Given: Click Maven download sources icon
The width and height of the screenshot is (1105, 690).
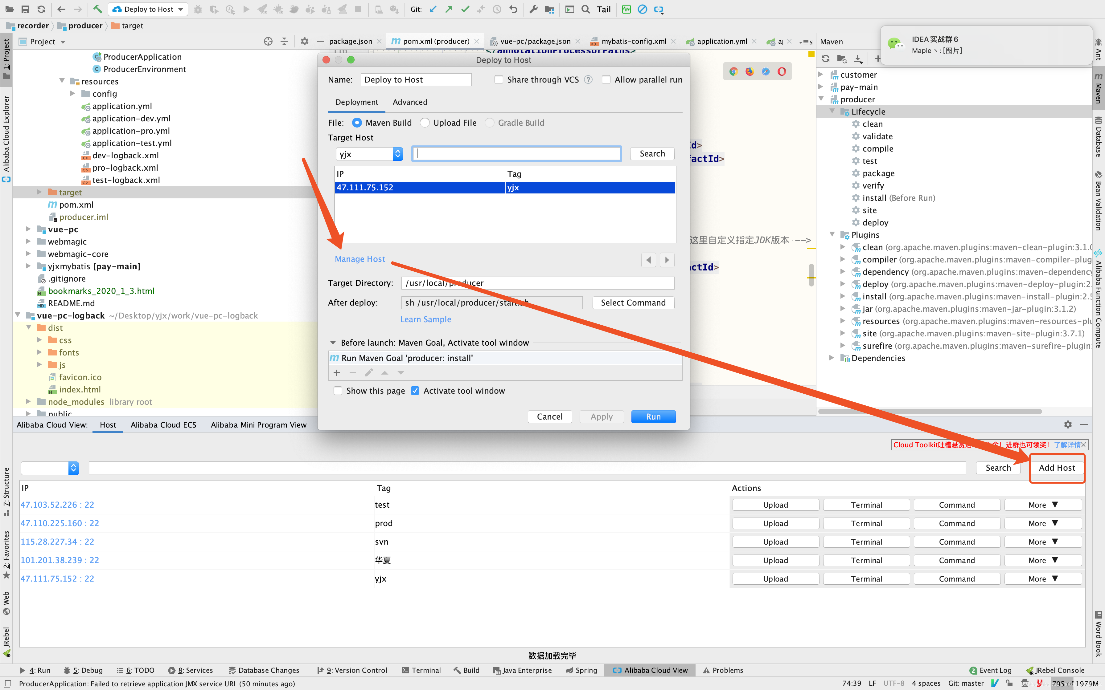Looking at the screenshot, I should tap(858, 59).
